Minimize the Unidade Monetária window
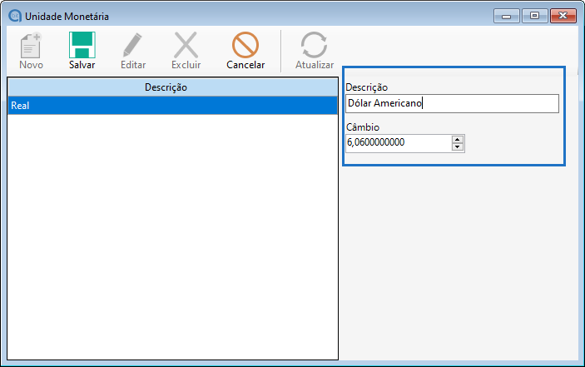 coord(506,15)
